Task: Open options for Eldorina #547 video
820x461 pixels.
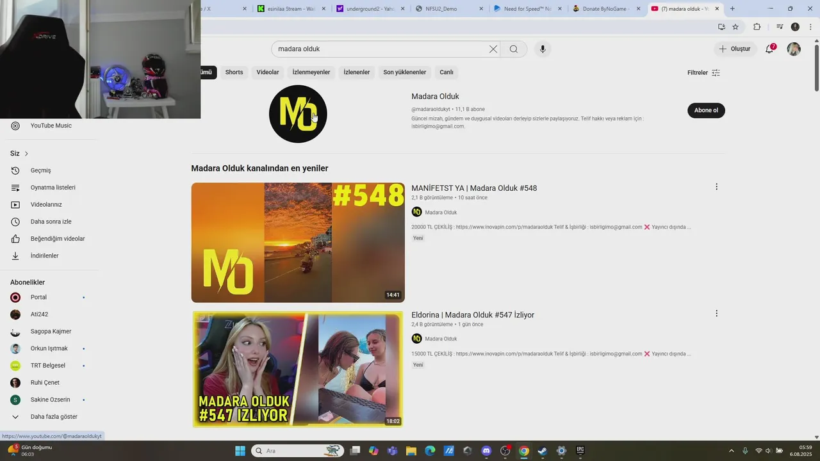Action: 716,314
